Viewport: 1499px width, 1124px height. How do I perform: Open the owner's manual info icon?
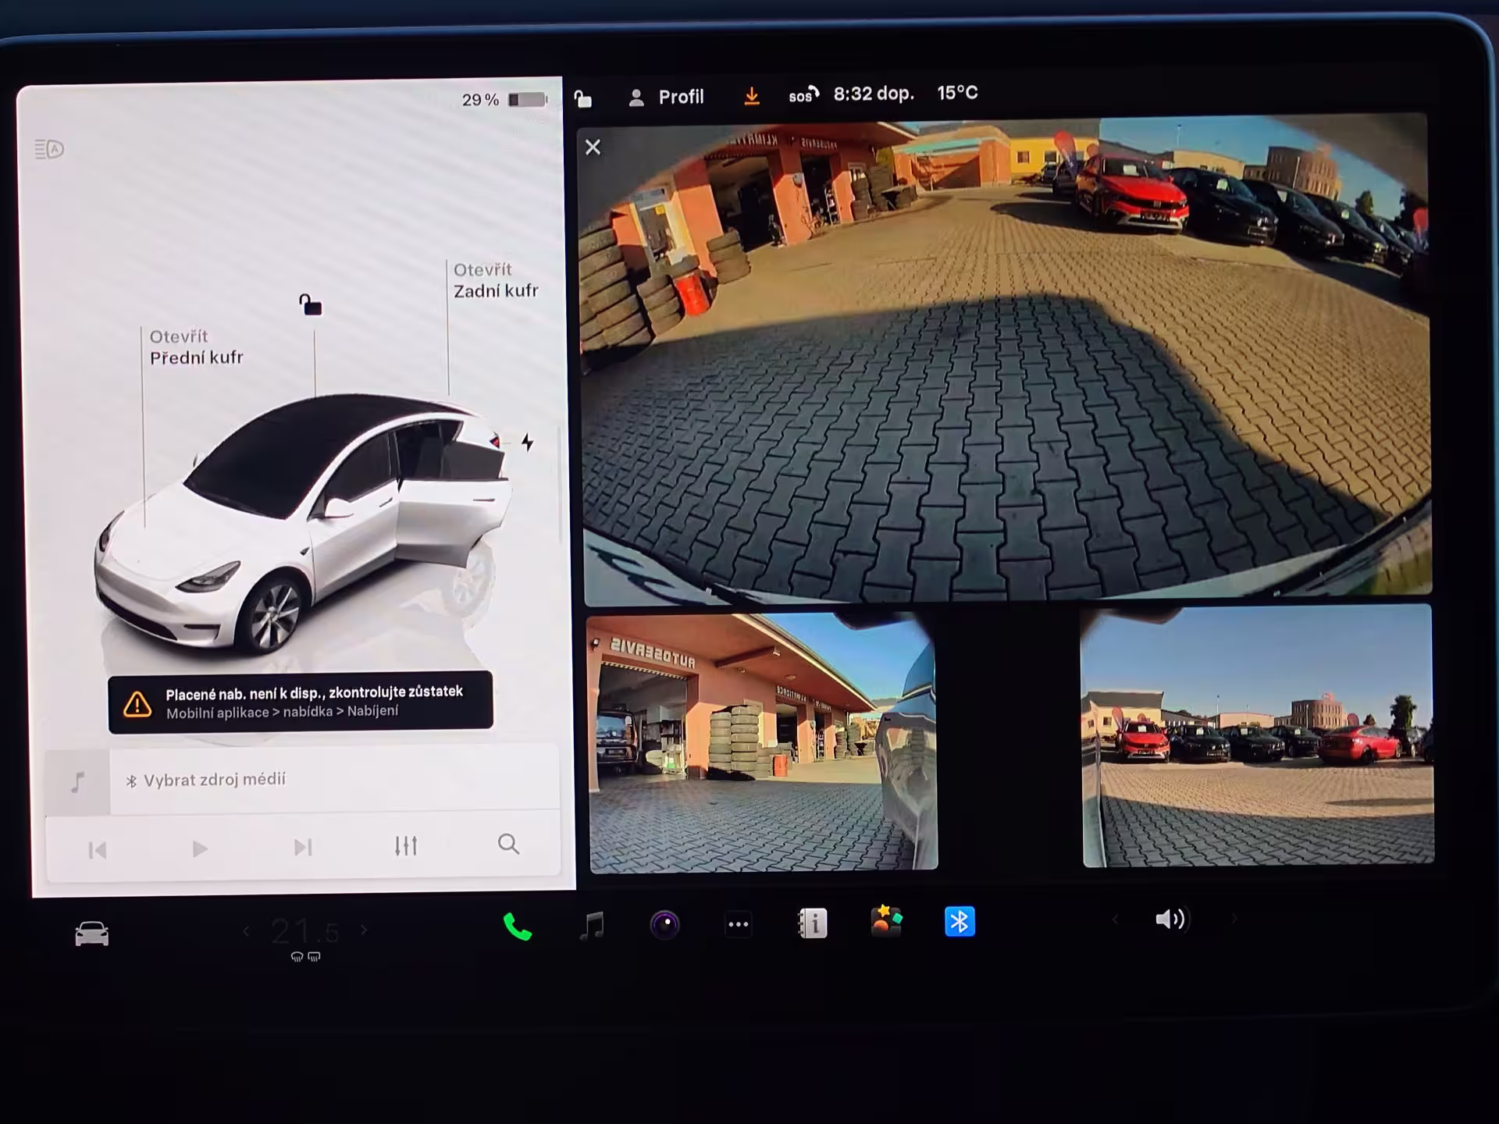pyautogui.click(x=812, y=923)
